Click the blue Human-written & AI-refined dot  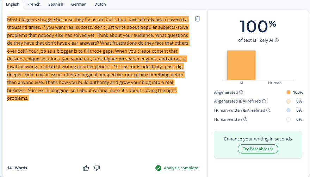(x=288, y=110)
